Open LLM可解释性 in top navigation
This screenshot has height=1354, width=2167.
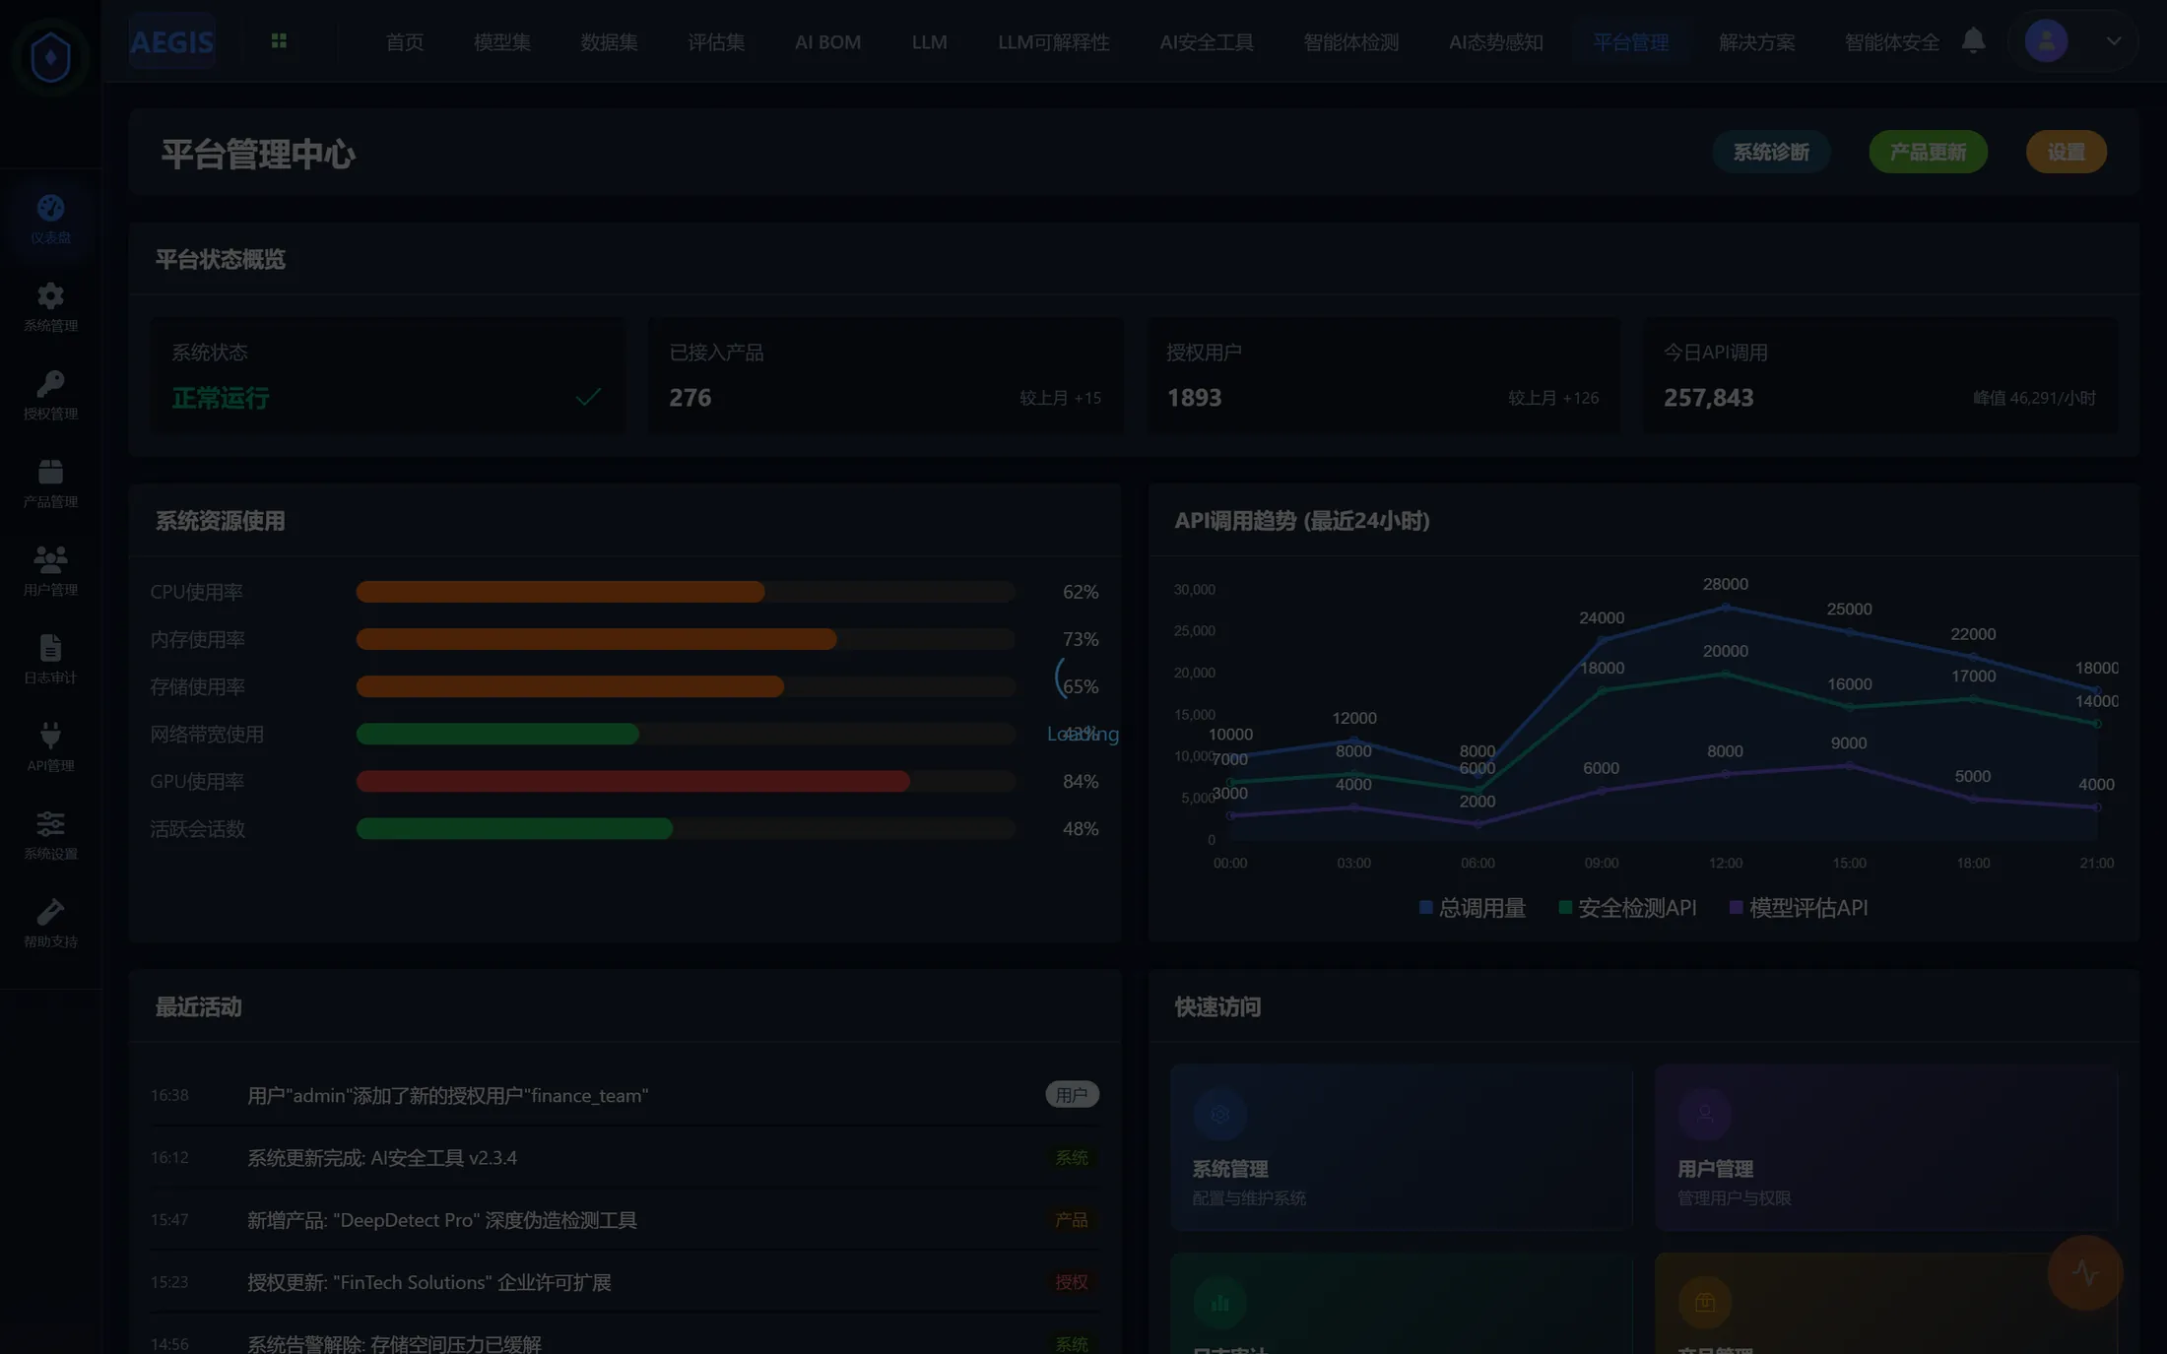pos(1053,42)
